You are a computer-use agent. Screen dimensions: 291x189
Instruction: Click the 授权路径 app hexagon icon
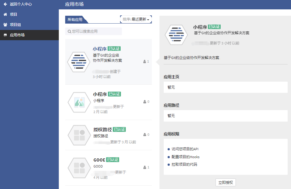click(79, 135)
